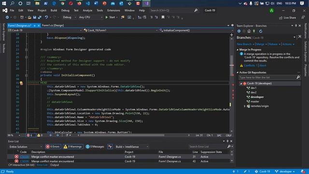Open the Any CPU platform dropdown
This screenshot has width=309, height=174.
coord(90,17)
